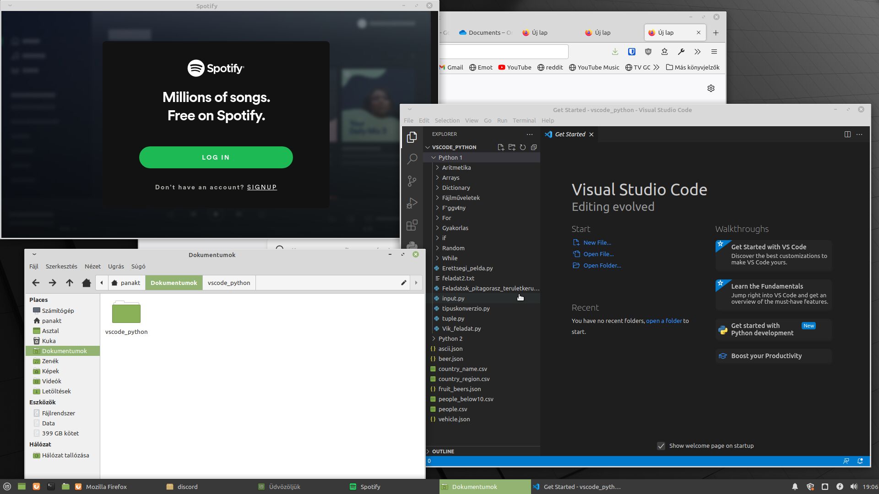The width and height of the screenshot is (879, 494).
Task: Click the Firefox address bar field
Action: (x=504, y=52)
